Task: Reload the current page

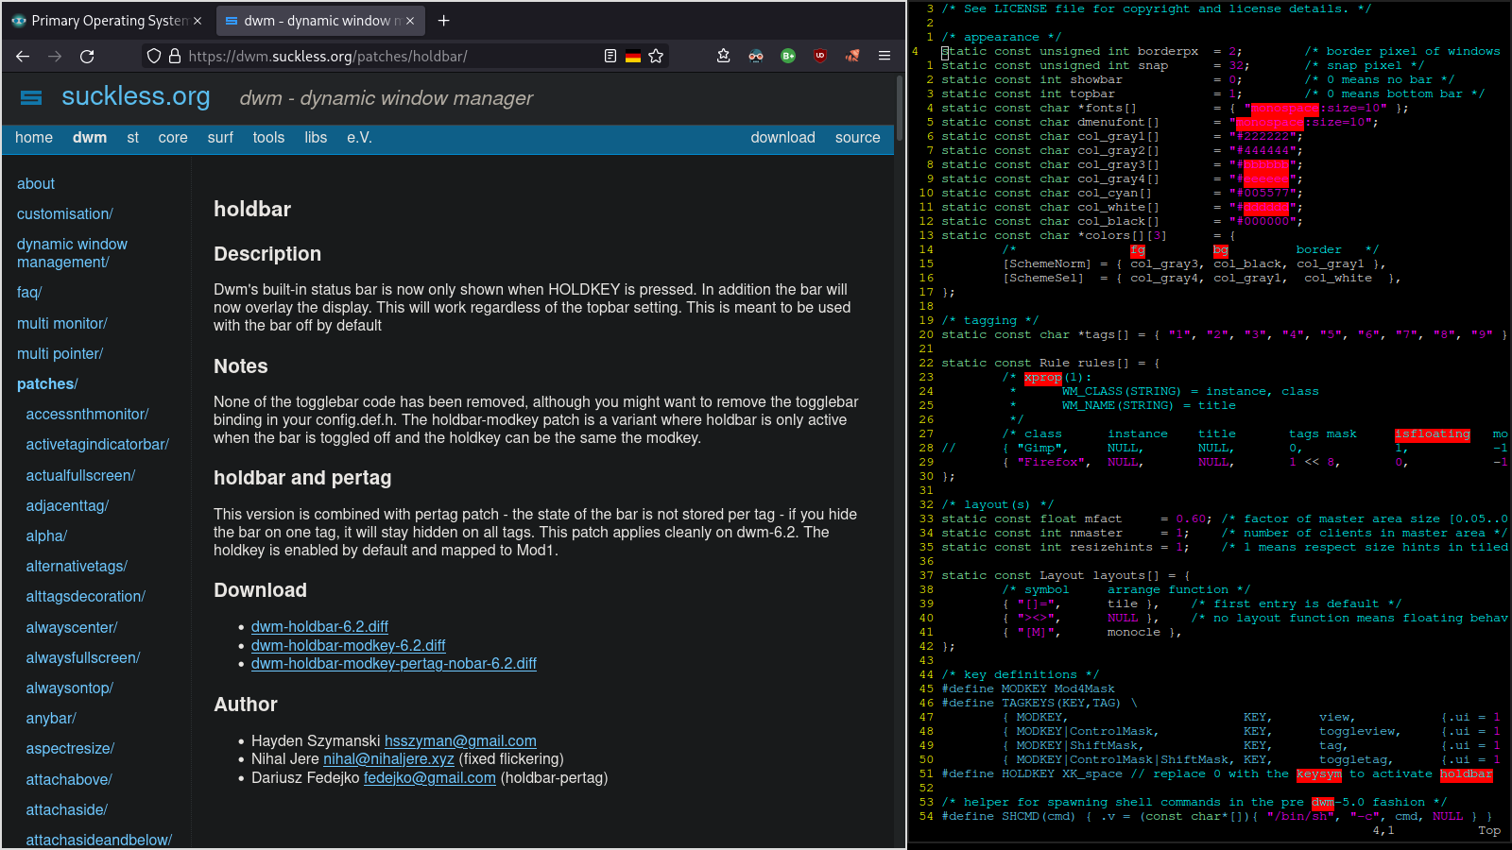Action: tap(87, 57)
